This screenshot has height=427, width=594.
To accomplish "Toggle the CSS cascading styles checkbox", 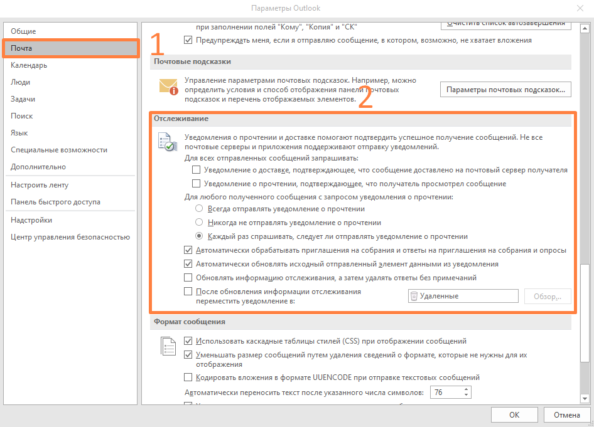I will (x=188, y=341).
